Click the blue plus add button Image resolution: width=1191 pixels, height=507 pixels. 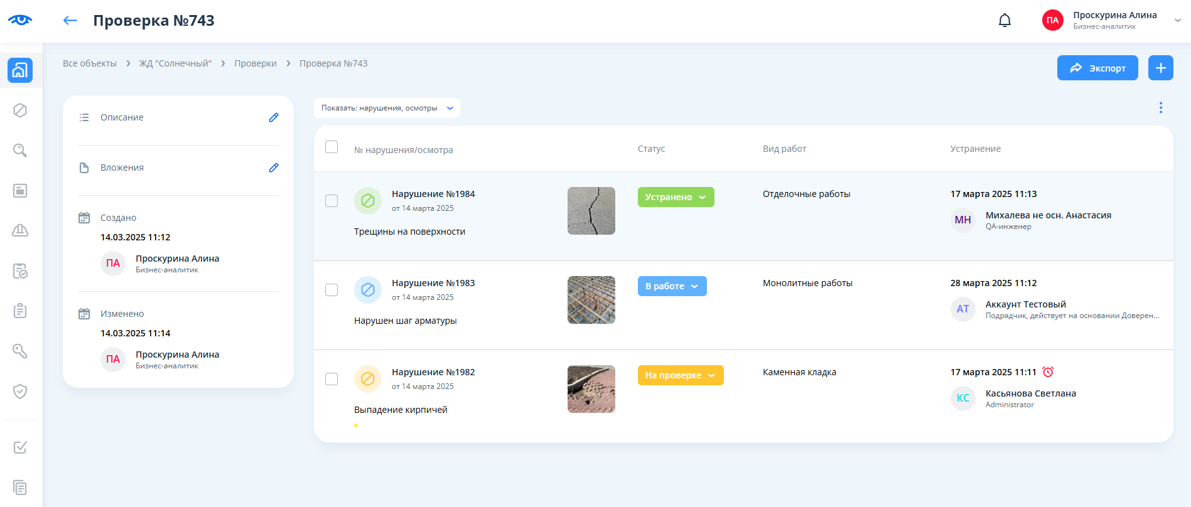(1160, 68)
